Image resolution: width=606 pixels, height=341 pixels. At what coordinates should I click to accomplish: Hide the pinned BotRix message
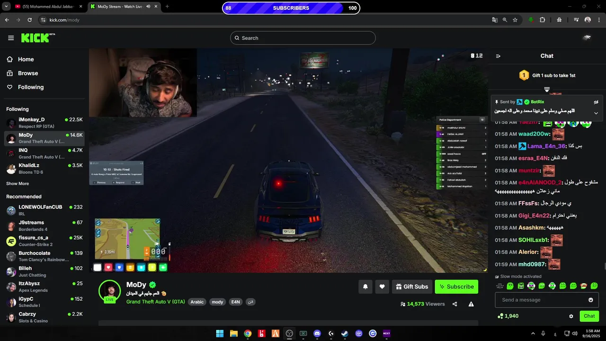coord(596,102)
